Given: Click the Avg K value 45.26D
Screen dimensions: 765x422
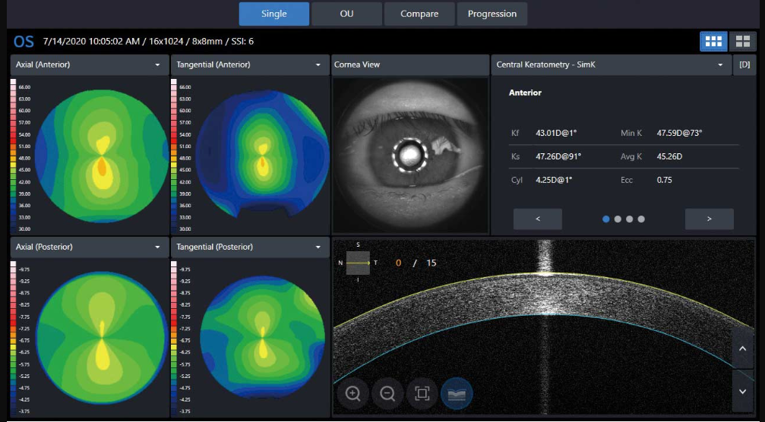Looking at the screenshot, I should pyautogui.click(x=669, y=156).
